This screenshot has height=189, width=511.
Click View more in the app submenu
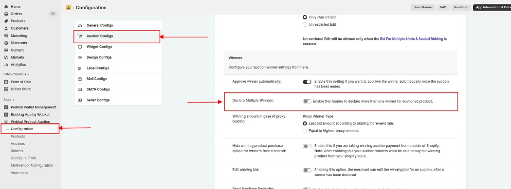pos(19,173)
